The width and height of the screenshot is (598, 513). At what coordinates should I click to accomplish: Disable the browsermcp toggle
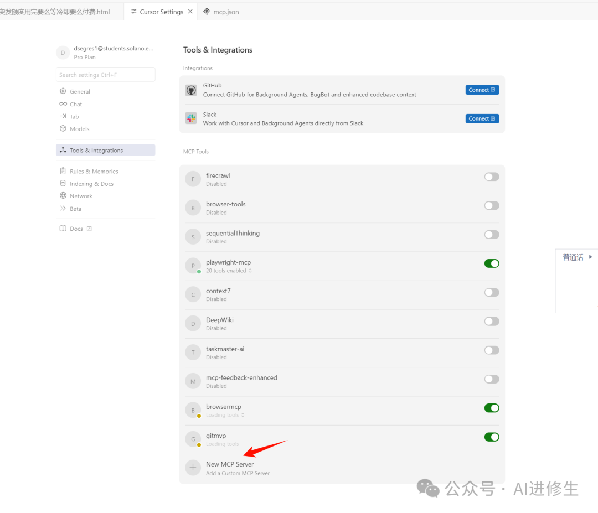click(492, 408)
